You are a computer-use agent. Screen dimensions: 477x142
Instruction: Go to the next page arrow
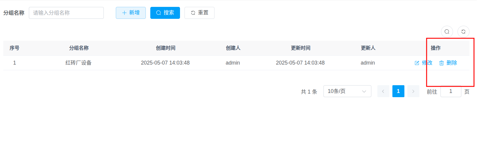413,91
